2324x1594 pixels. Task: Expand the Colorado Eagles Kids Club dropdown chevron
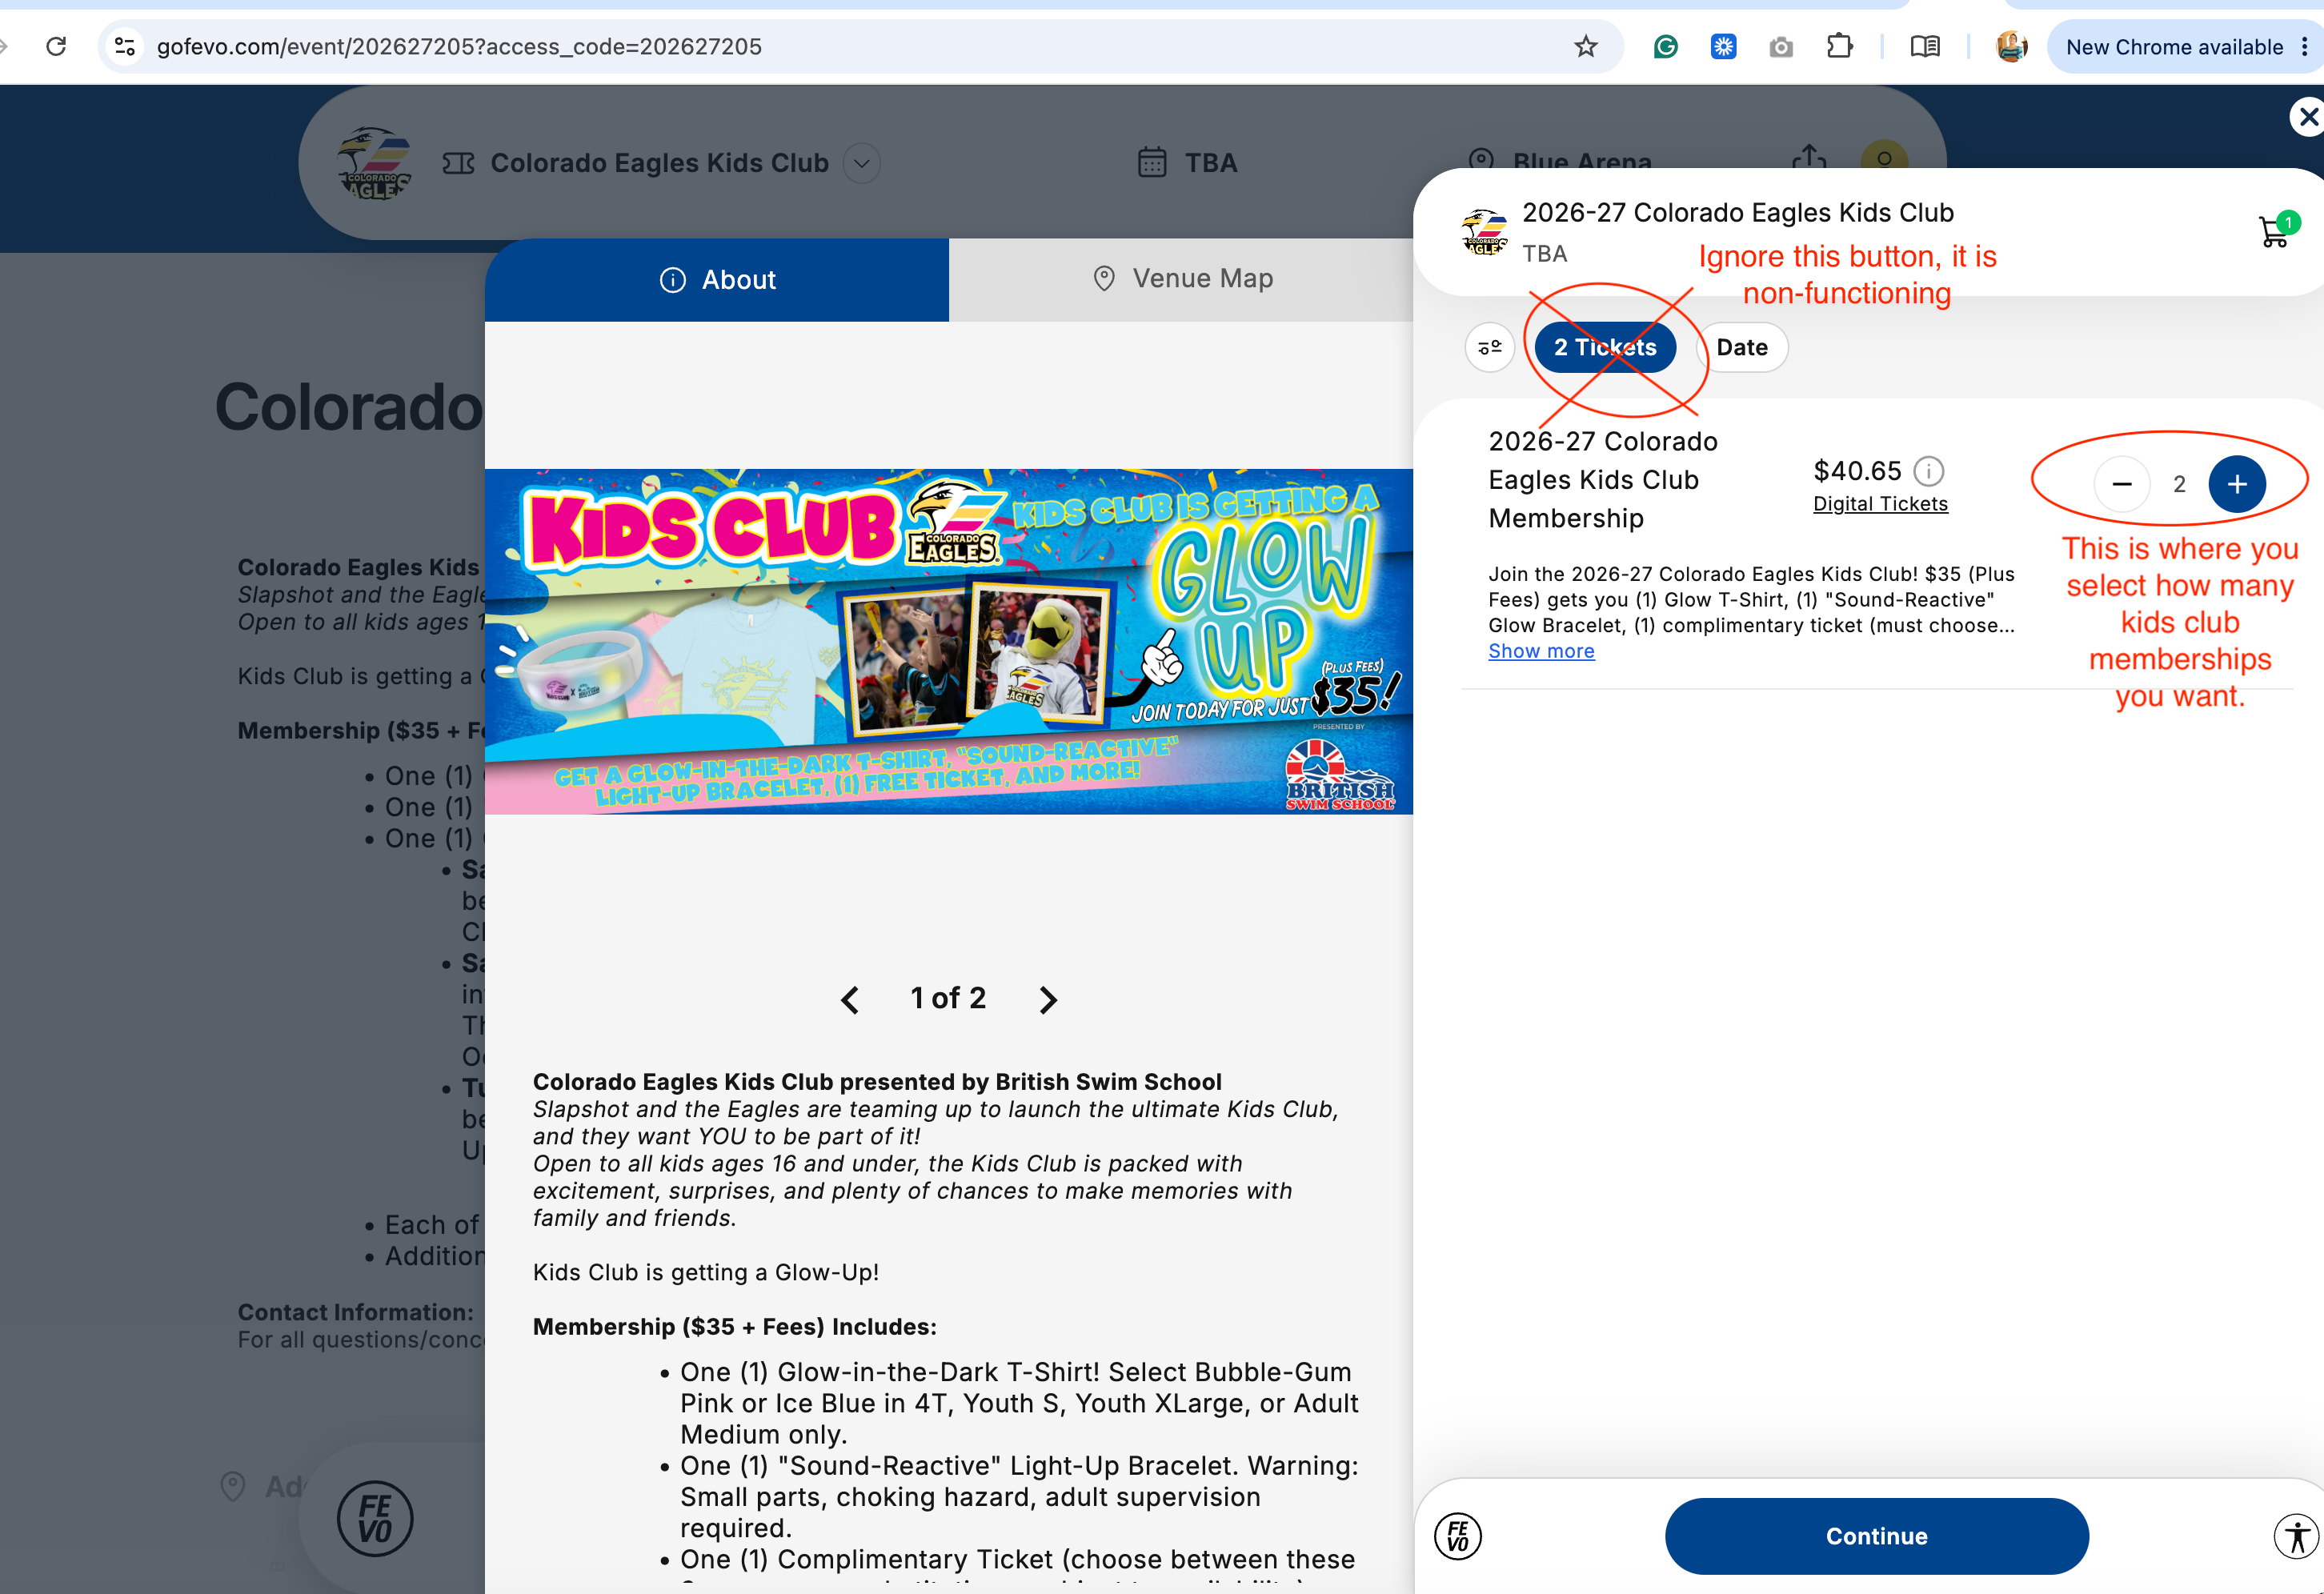(861, 163)
